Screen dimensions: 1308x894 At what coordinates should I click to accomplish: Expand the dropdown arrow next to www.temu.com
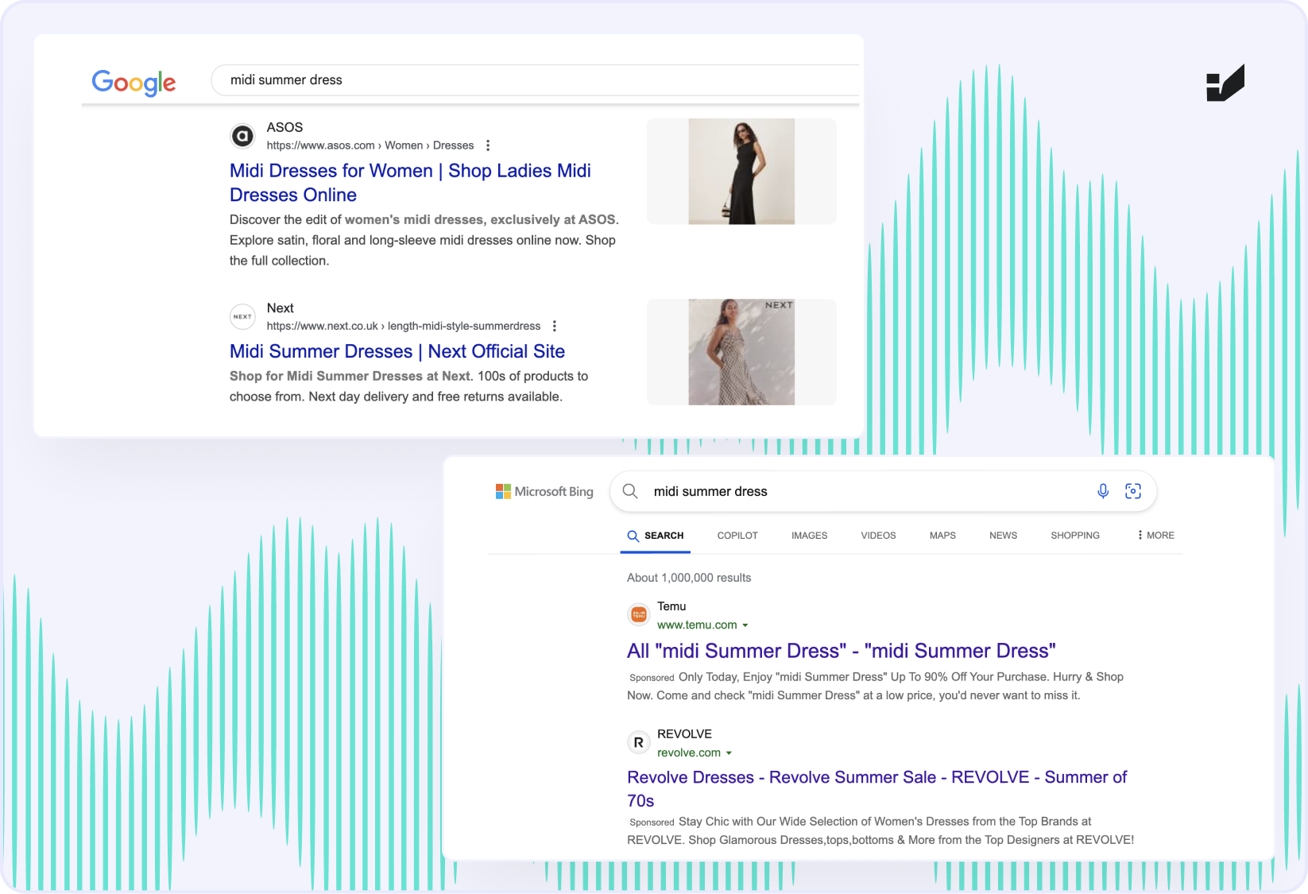click(745, 625)
